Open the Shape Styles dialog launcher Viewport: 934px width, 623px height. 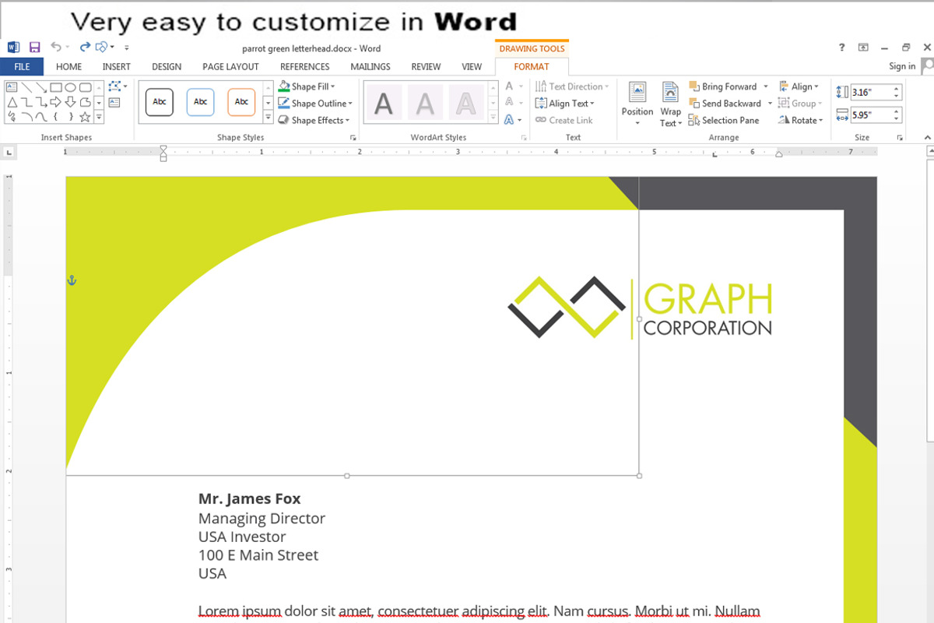point(353,138)
